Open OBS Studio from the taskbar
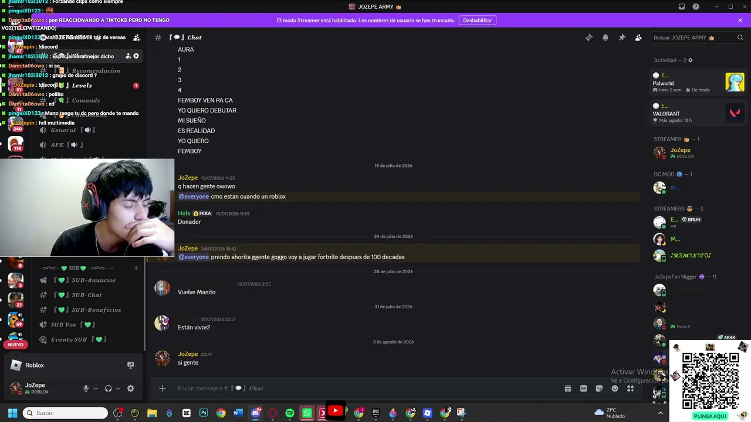Viewport: 751px width, 422px height. click(118, 413)
